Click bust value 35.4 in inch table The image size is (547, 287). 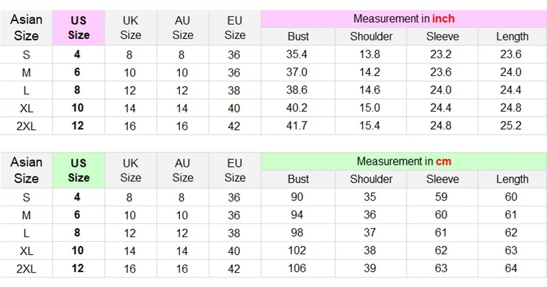(298, 55)
